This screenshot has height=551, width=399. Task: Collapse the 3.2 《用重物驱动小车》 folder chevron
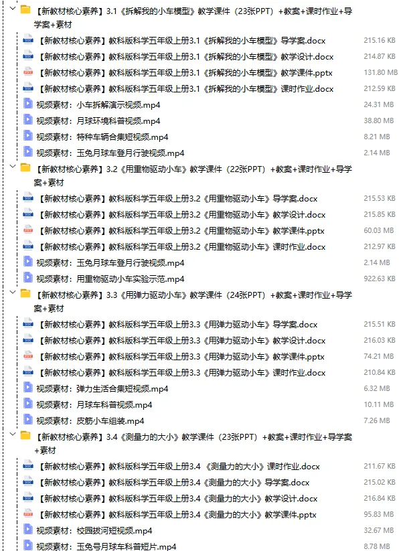pyautogui.click(x=13, y=166)
